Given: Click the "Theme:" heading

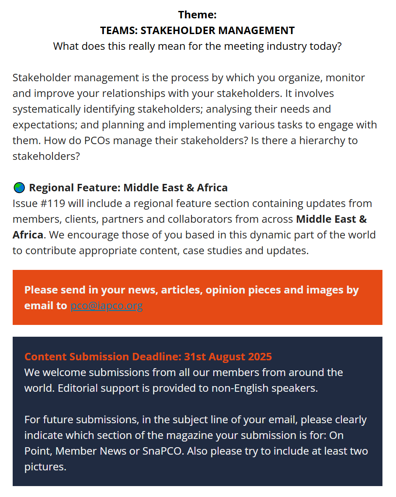Looking at the screenshot, I should (x=197, y=15).
